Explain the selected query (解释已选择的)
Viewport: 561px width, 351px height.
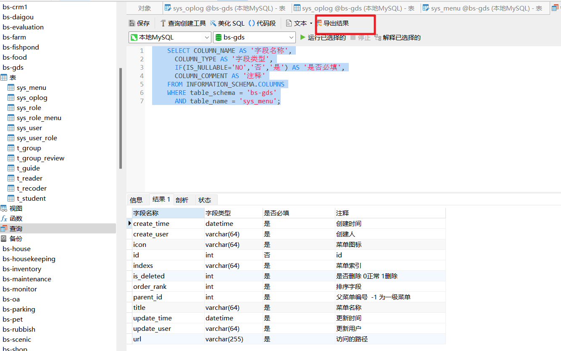point(398,37)
